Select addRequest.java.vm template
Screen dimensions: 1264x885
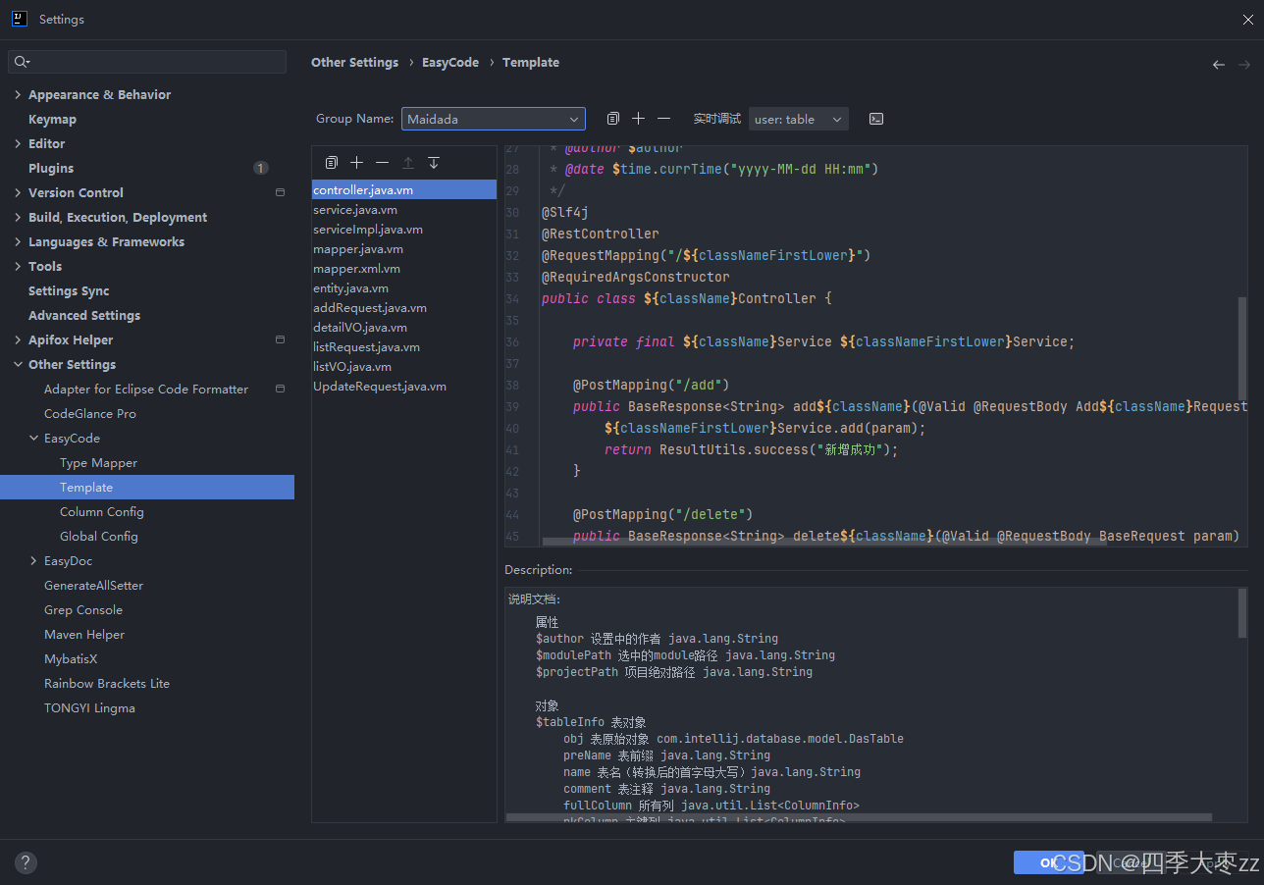click(404, 307)
